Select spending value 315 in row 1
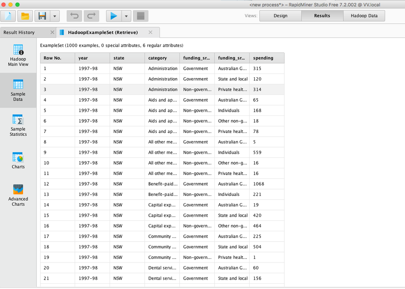Image resolution: width=405 pixels, height=289 pixels. coord(267,69)
